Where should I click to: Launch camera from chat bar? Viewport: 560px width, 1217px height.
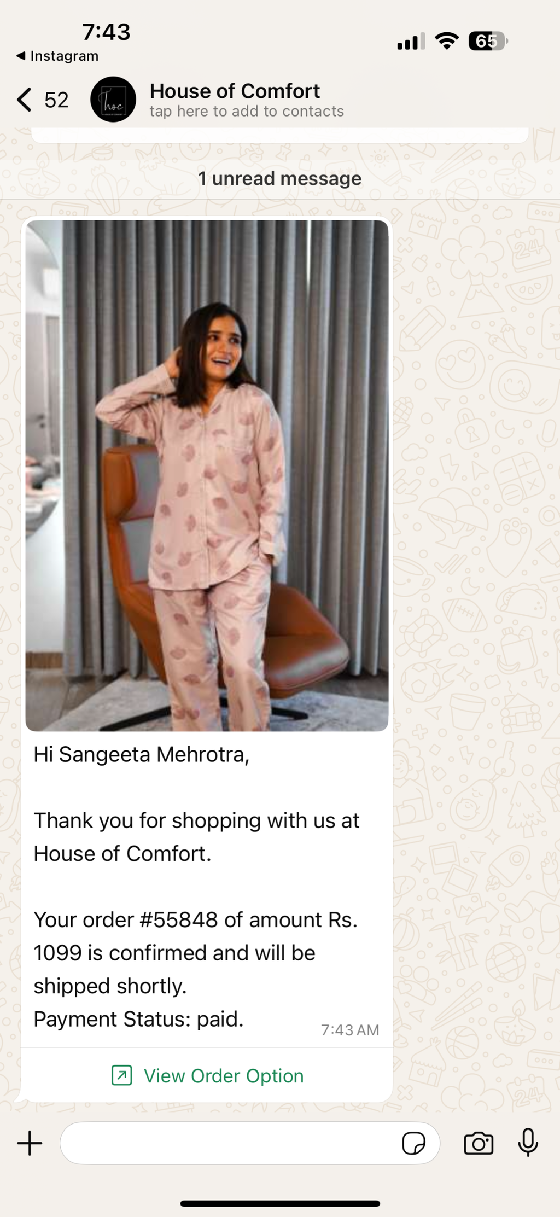(479, 1143)
